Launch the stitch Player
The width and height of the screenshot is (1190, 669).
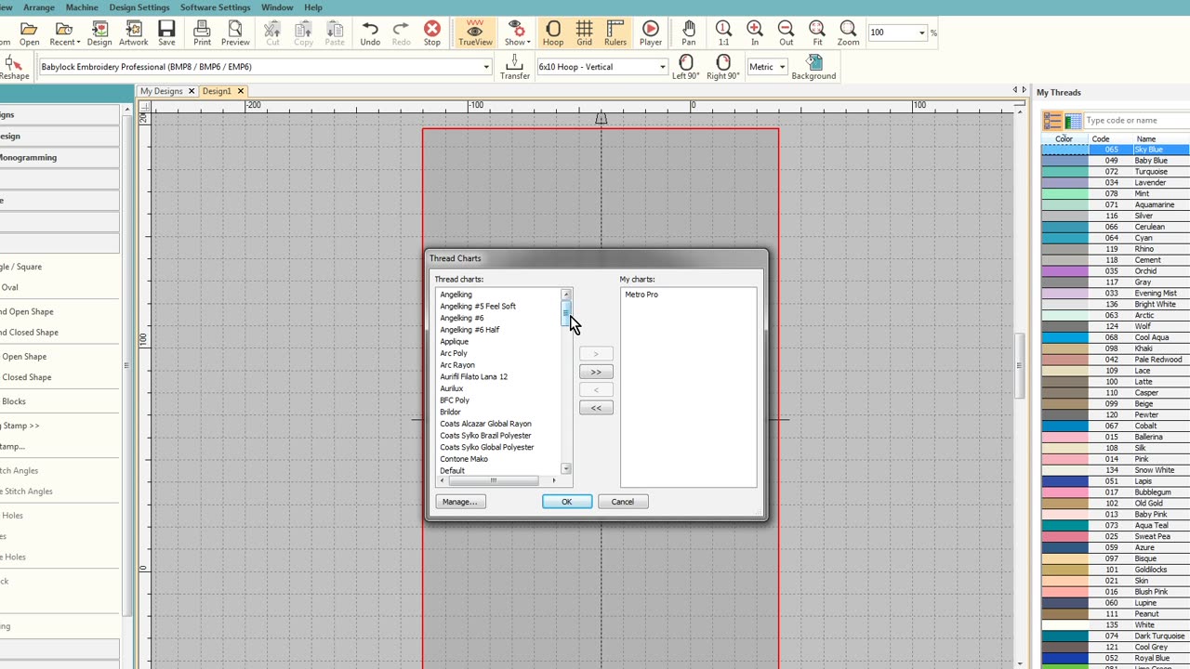[x=651, y=33]
